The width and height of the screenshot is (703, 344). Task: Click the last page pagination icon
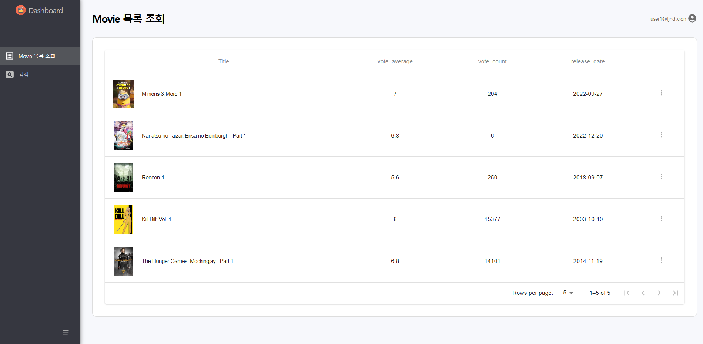[x=676, y=293]
